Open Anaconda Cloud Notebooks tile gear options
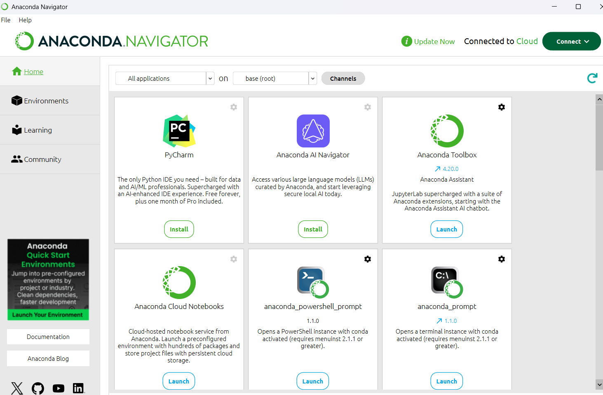Image resolution: width=603 pixels, height=395 pixels. pos(234,259)
